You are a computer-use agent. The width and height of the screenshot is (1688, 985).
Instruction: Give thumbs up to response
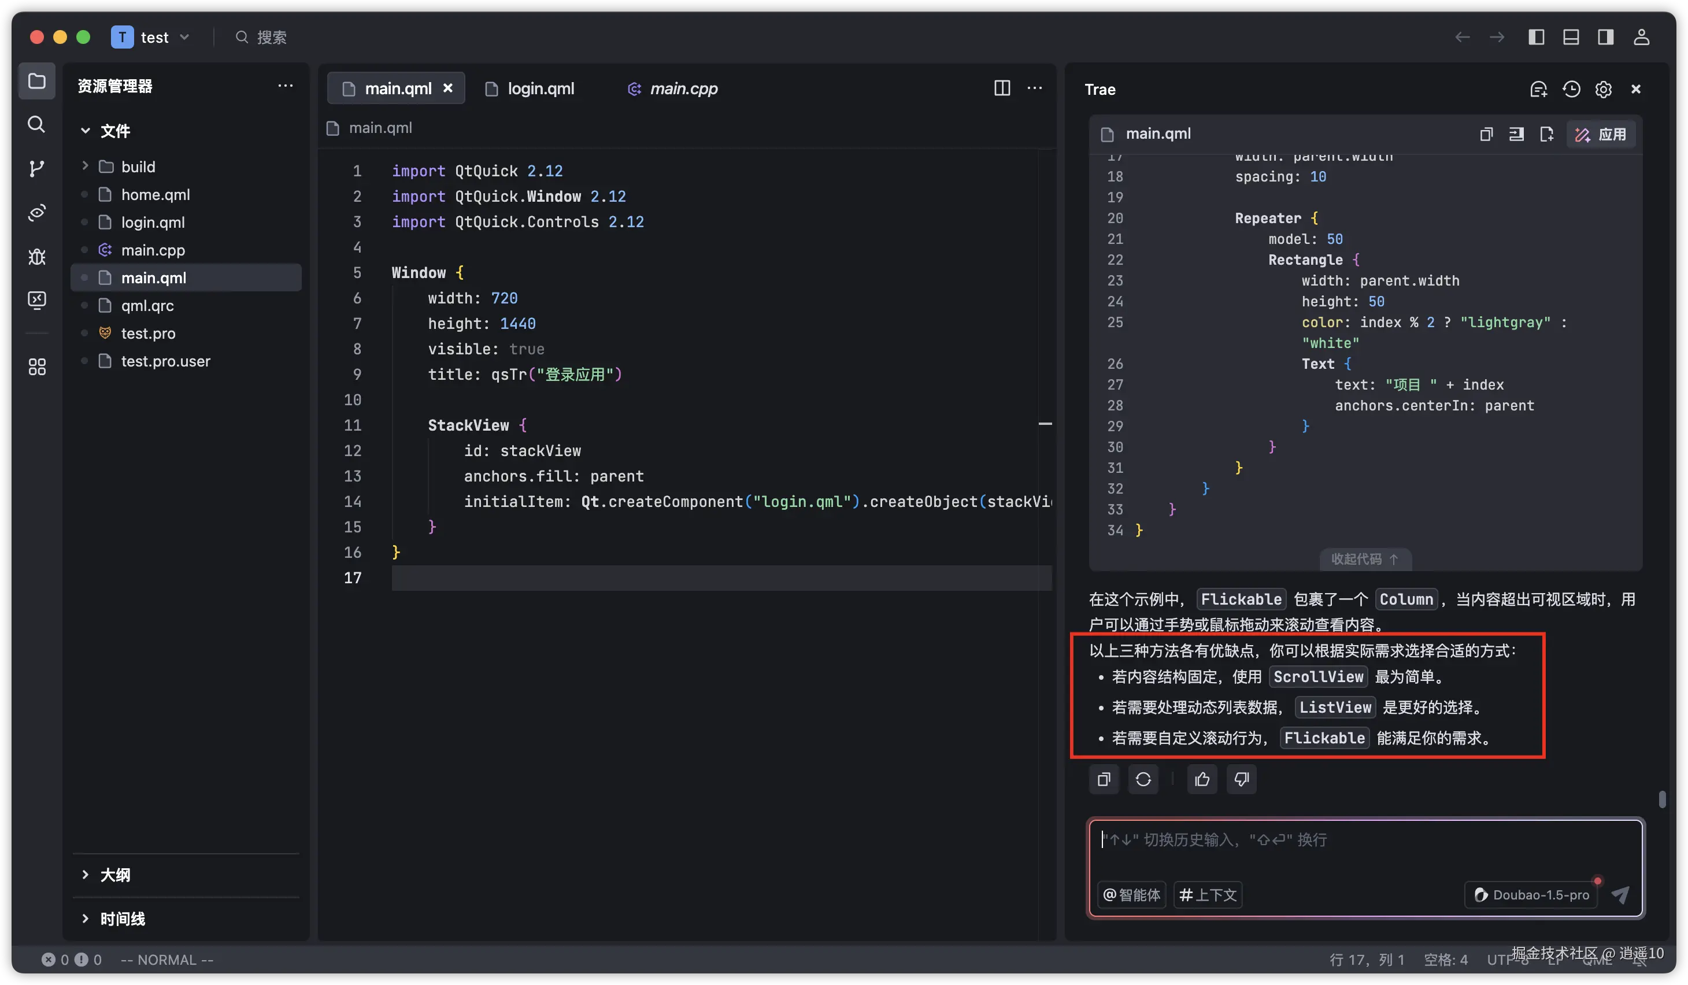[1202, 779]
